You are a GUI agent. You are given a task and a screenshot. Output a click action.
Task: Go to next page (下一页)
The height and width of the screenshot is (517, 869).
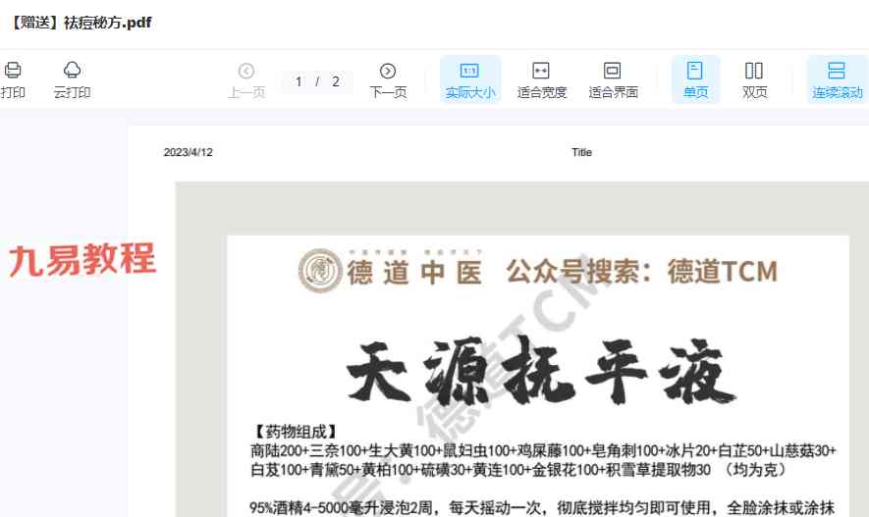[388, 80]
